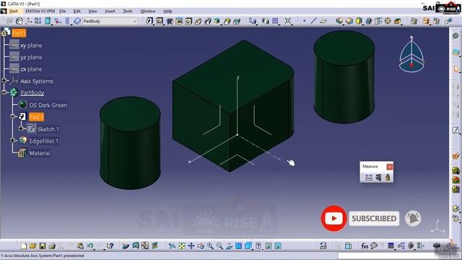Click the Normal View icon
This screenshot has height=260, width=462.
click(x=230, y=246)
